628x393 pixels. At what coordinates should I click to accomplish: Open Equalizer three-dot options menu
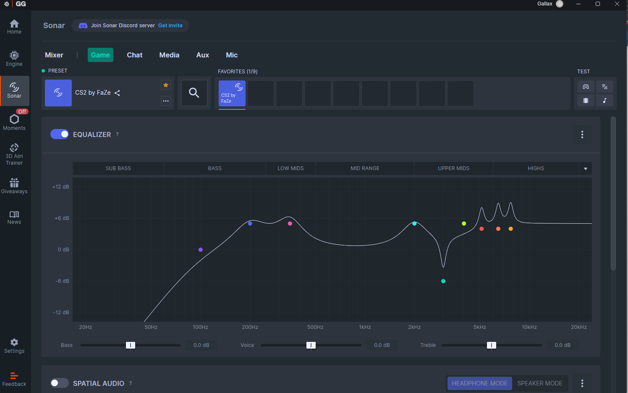point(582,134)
